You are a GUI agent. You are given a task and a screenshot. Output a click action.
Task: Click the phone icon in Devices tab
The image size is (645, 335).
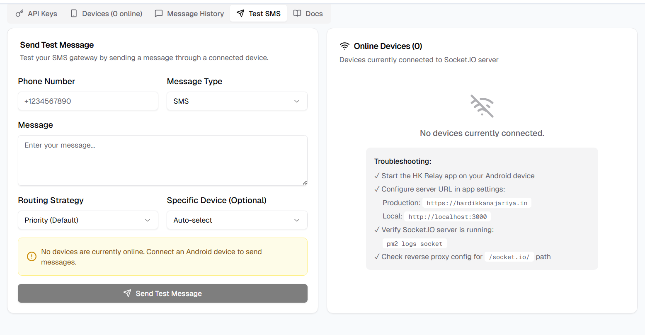(74, 14)
